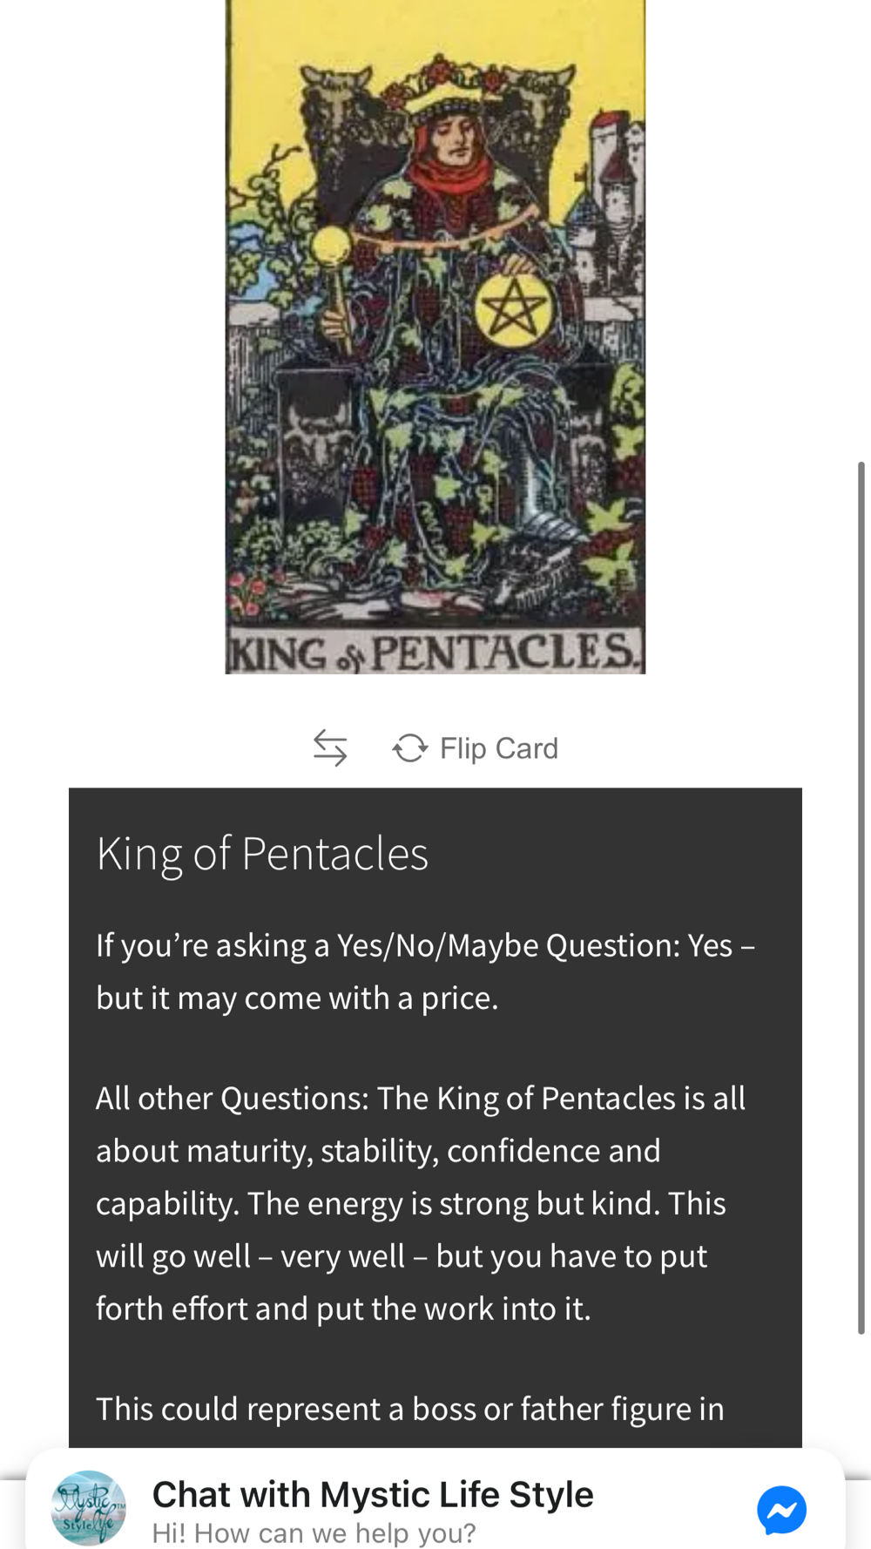Click the vertical page scrollbar
Viewport: 871px width, 1549px height.
click(x=861, y=897)
